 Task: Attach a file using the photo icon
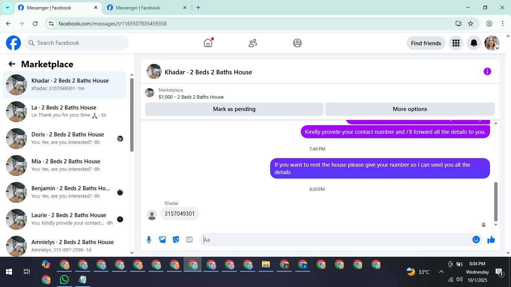[x=162, y=240]
